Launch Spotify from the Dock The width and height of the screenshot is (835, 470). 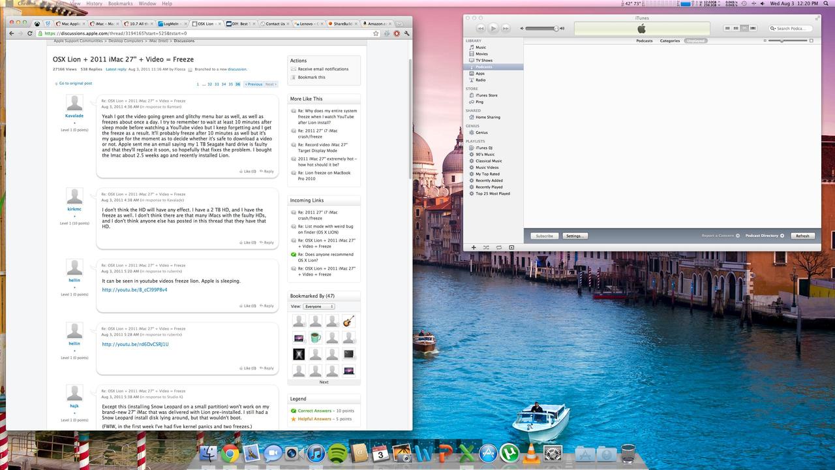[x=337, y=453]
